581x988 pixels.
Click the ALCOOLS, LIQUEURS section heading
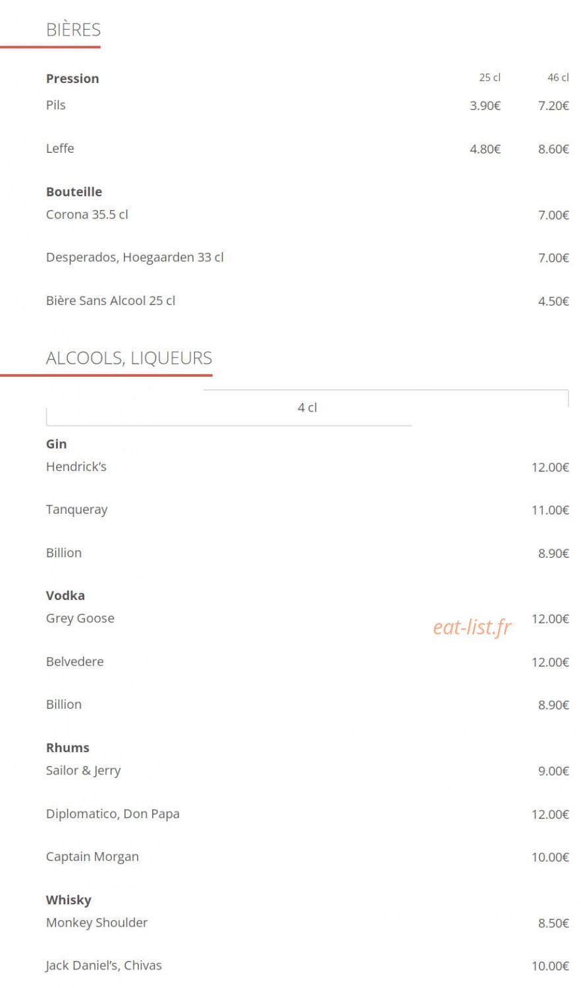[129, 358]
